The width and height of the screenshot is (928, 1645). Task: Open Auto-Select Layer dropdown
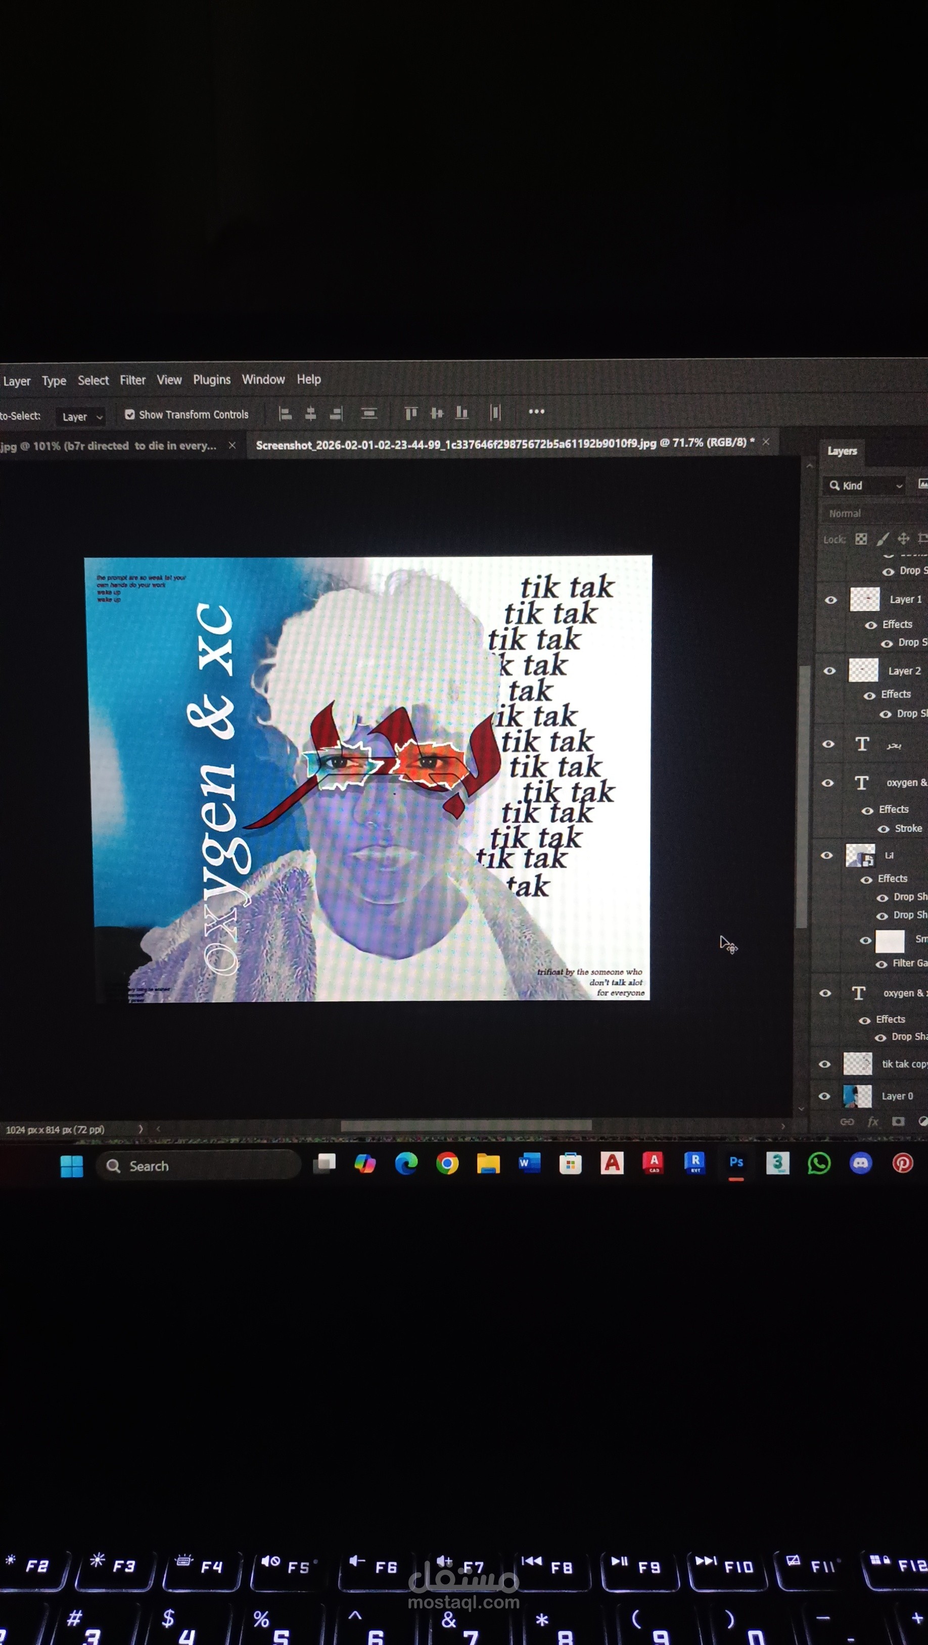[x=80, y=416]
